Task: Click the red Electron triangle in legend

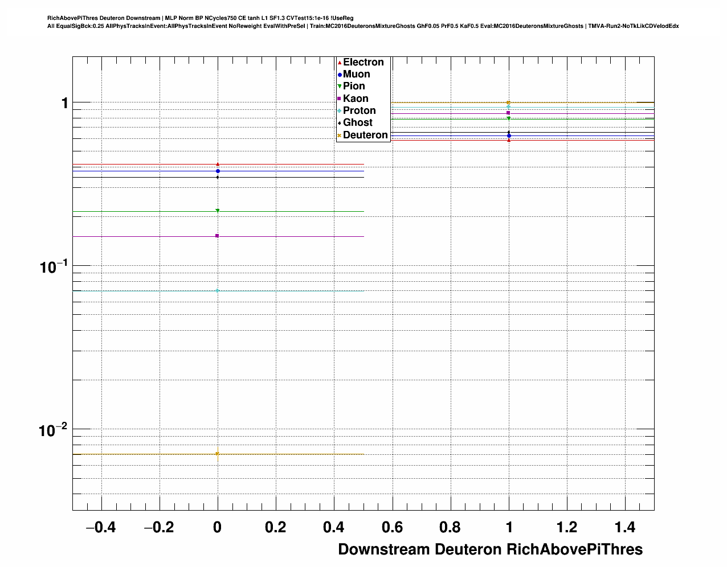Action: click(x=340, y=63)
